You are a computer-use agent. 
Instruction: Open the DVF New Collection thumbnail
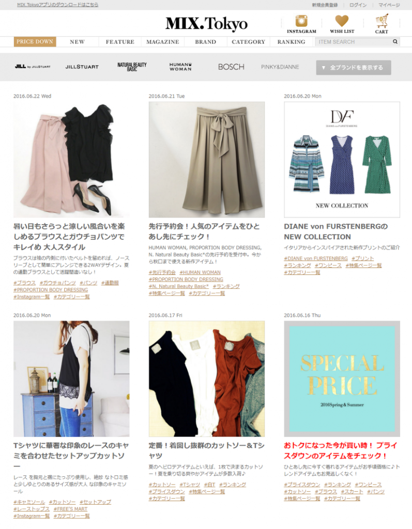[342, 160]
